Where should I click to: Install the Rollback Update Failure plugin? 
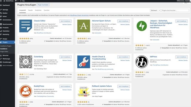(124, 86)
